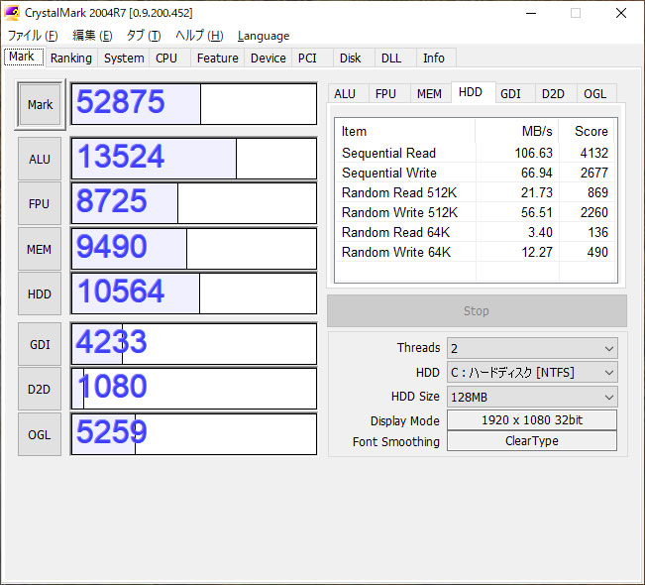Switch to the System tab
Image resolution: width=645 pixels, height=585 pixels.
(124, 58)
